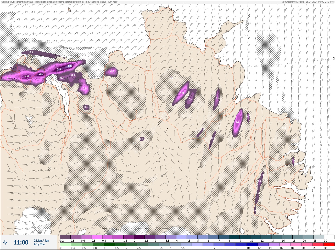
Task: Click the 11:00 forecast time display
Action: coord(21,242)
